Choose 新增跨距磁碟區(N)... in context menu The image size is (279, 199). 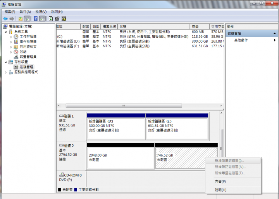[x=233, y=167]
